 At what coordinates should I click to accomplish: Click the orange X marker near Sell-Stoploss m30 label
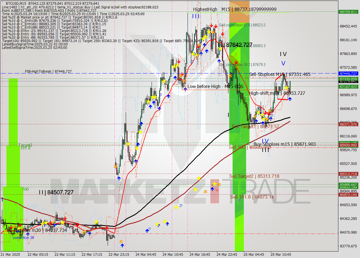pos(14,227)
